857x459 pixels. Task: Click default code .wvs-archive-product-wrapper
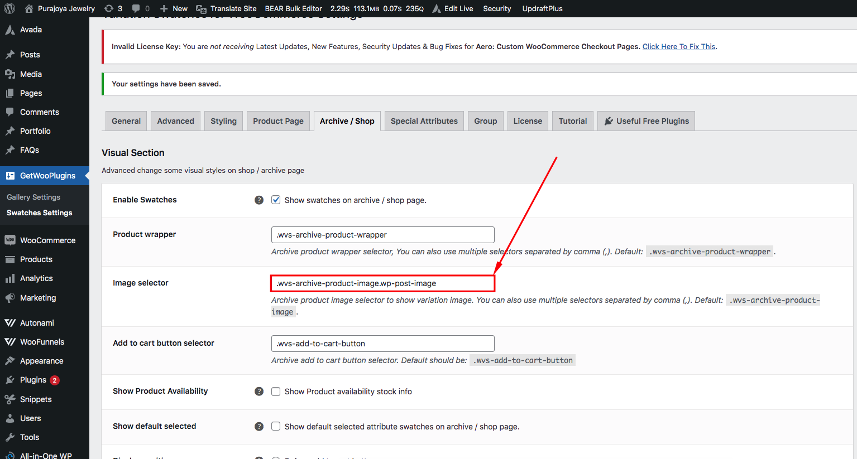pos(710,252)
